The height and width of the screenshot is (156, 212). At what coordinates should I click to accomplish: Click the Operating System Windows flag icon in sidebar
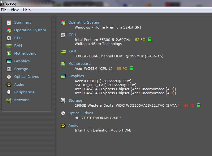pyautogui.click(x=9, y=30)
